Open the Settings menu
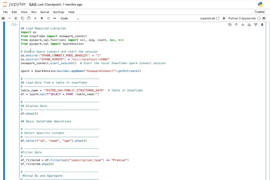The height and width of the screenshot is (180, 270). coord(59,12)
